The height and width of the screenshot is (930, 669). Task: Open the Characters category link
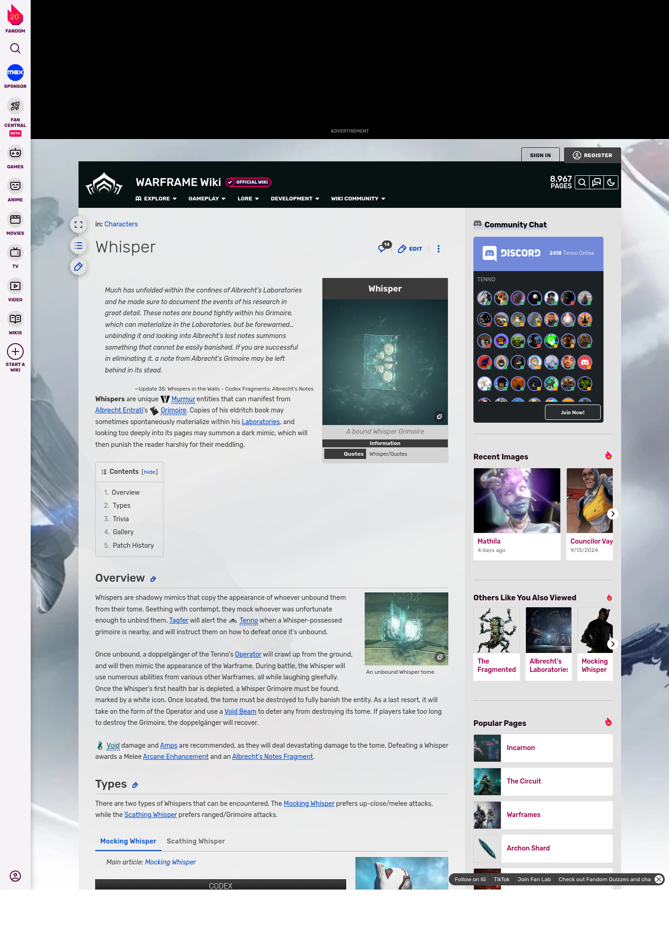(x=121, y=224)
